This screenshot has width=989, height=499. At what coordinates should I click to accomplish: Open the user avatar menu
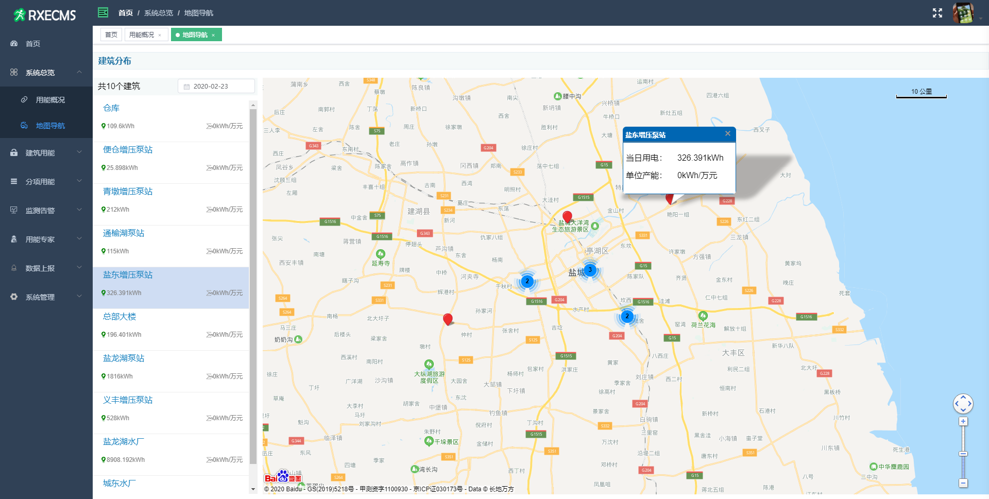(x=963, y=13)
